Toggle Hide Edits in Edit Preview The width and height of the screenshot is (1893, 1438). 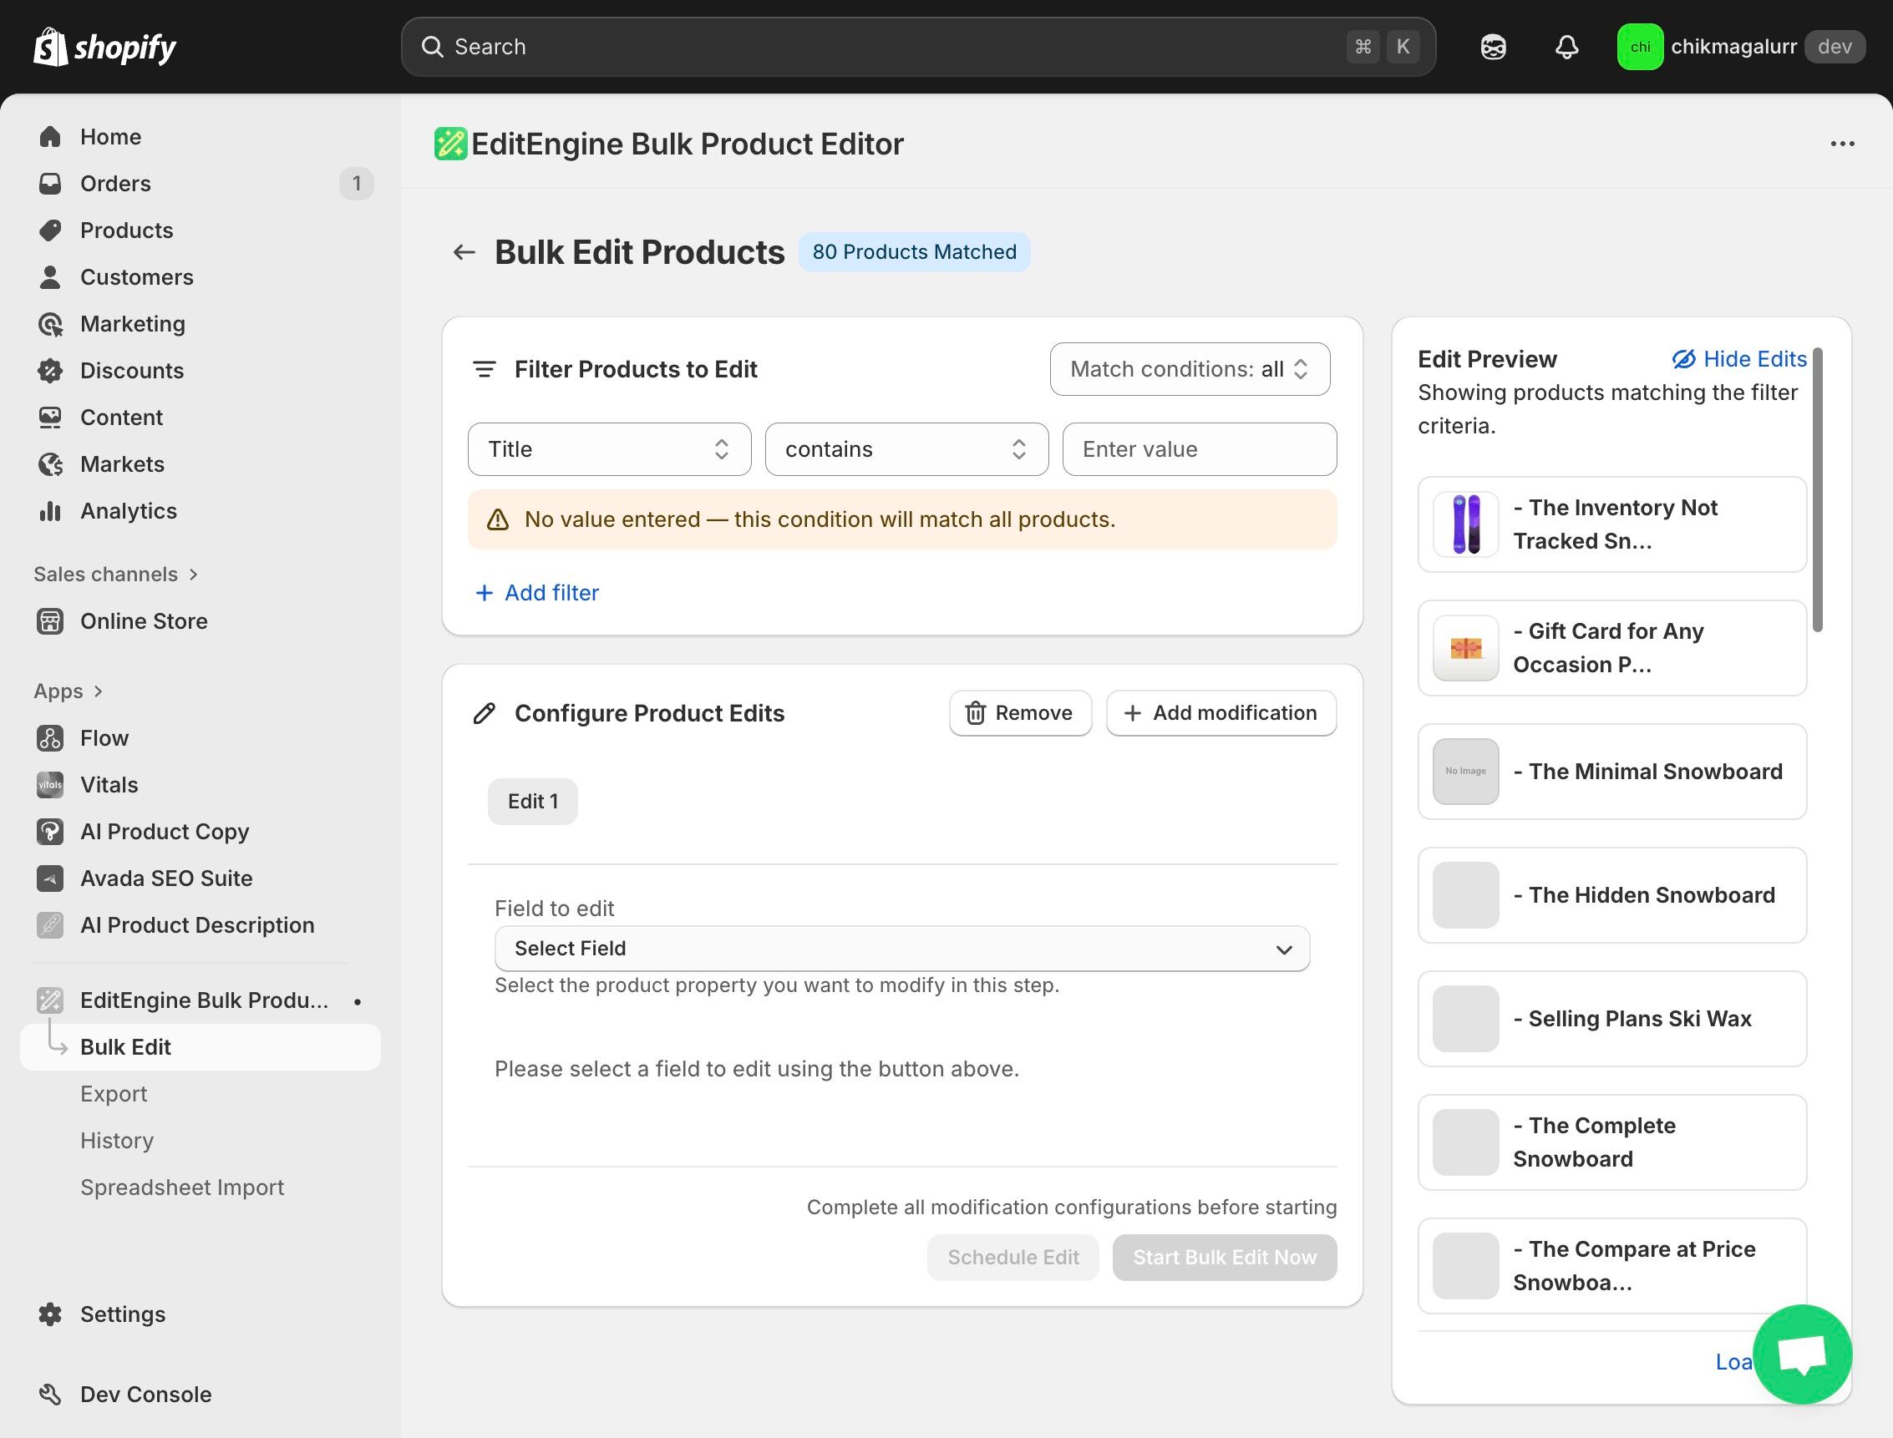click(1739, 359)
